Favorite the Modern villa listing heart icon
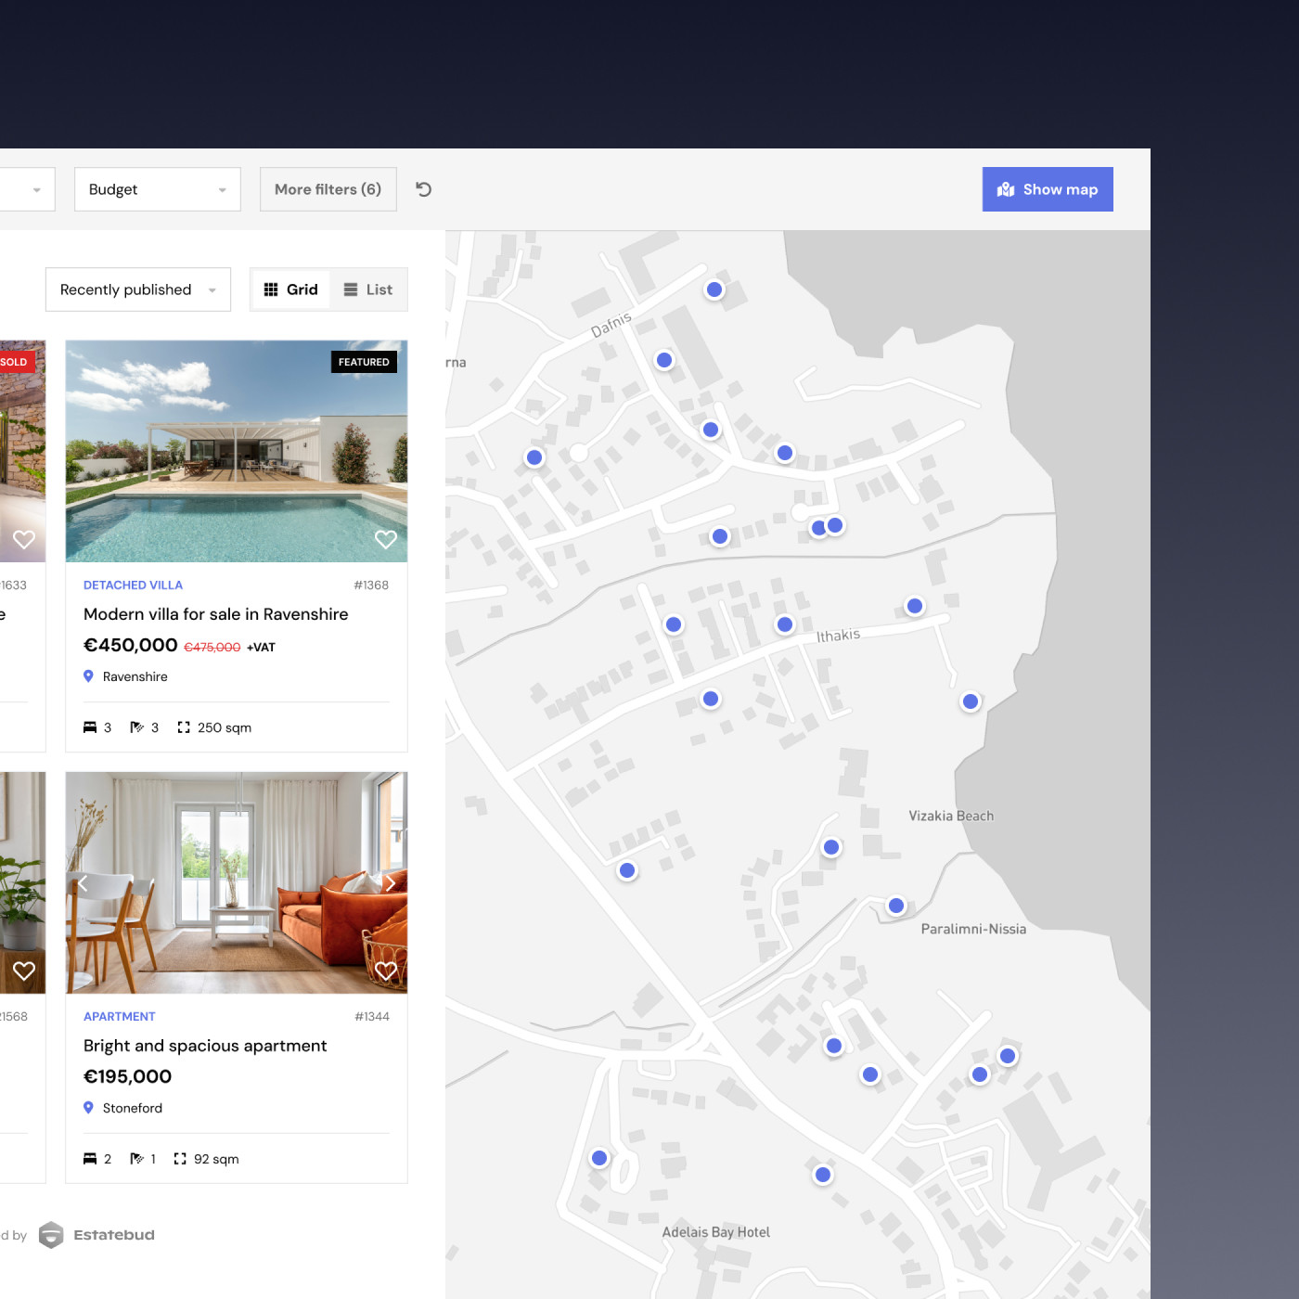The width and height of the screenshot is (1299, 1299). coord(385,539)
